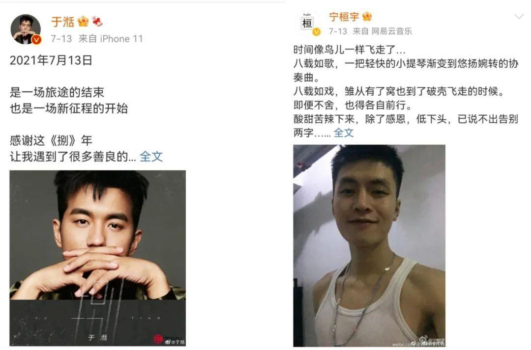Image resolution: width=531 pixels, height=350 pixels.
Task: Click the 7-13 timestamp on 宁桓宇's post
Action: [x=338, y=31]
